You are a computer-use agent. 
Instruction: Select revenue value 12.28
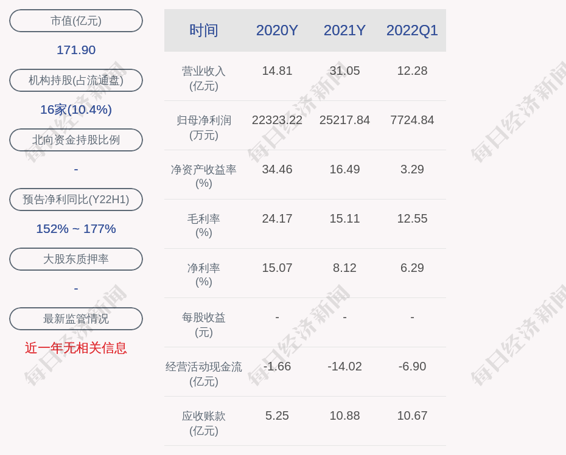(x=412, y=71)
